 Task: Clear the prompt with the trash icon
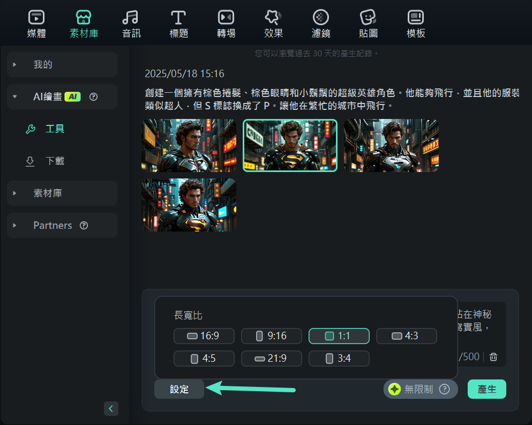[493, 357]
